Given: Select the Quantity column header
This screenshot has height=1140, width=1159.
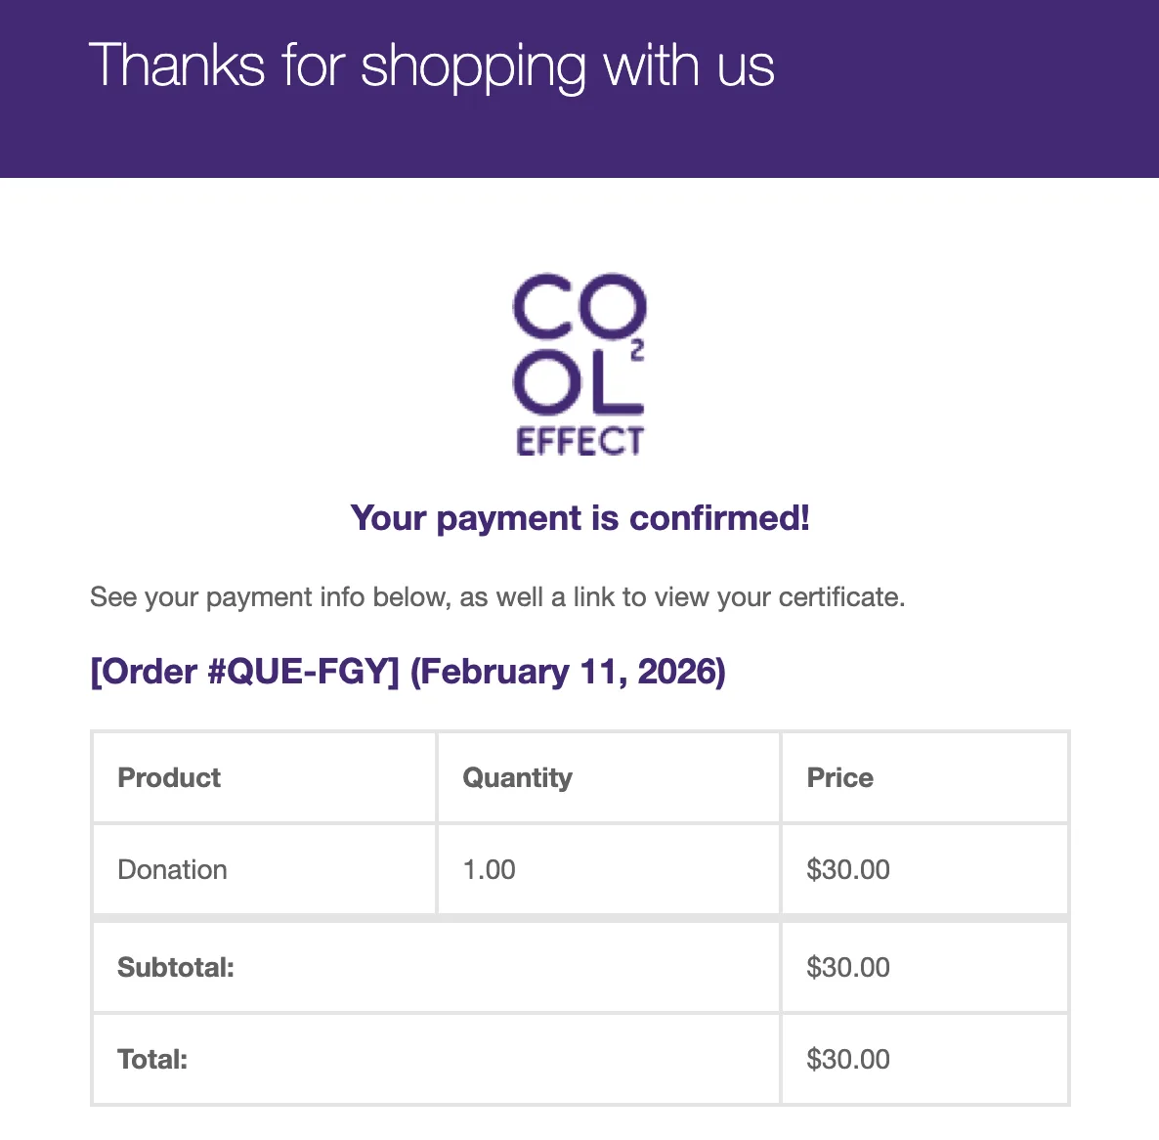Looking at the screenshot, I should click(x=517, y=778).
